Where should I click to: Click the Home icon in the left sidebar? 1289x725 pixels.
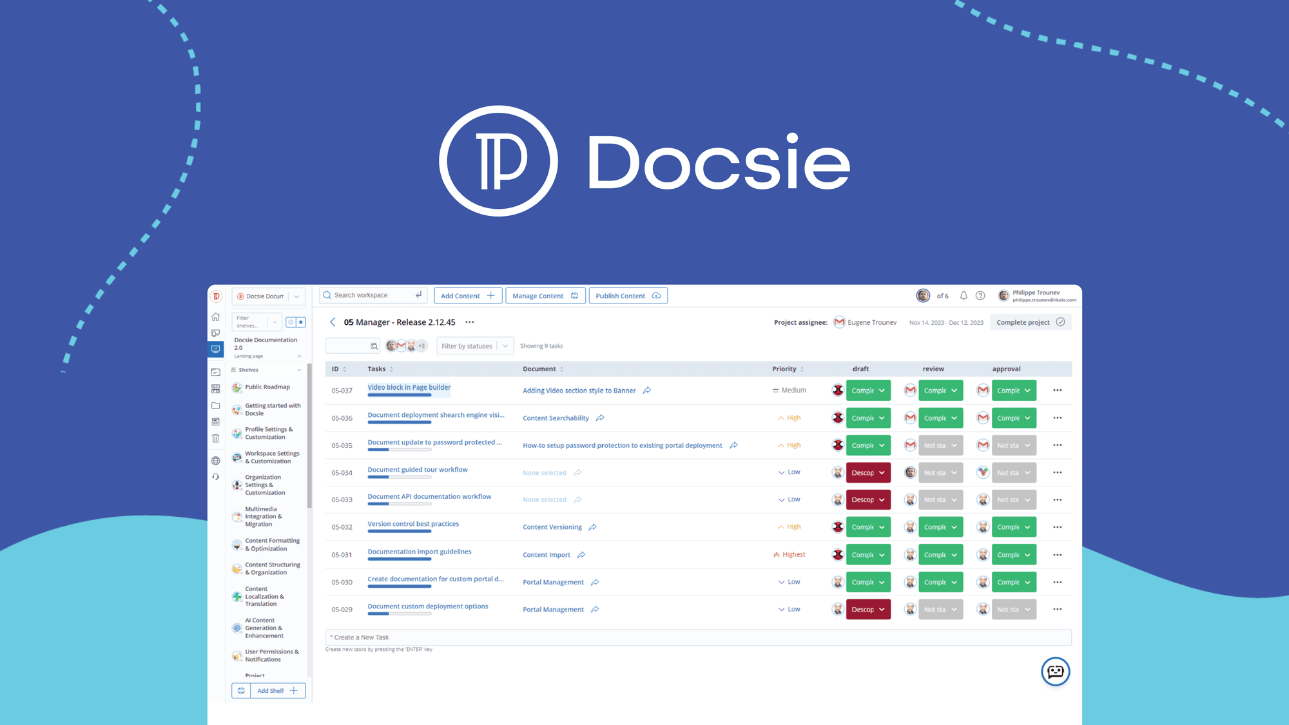tap(215, 318)
